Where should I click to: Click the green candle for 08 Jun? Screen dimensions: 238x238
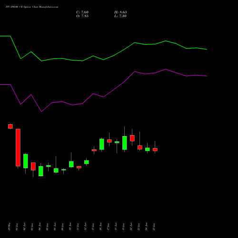pos(56,170)
